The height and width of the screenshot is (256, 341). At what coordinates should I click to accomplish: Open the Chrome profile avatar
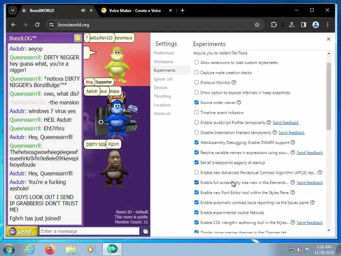(316, 25)
